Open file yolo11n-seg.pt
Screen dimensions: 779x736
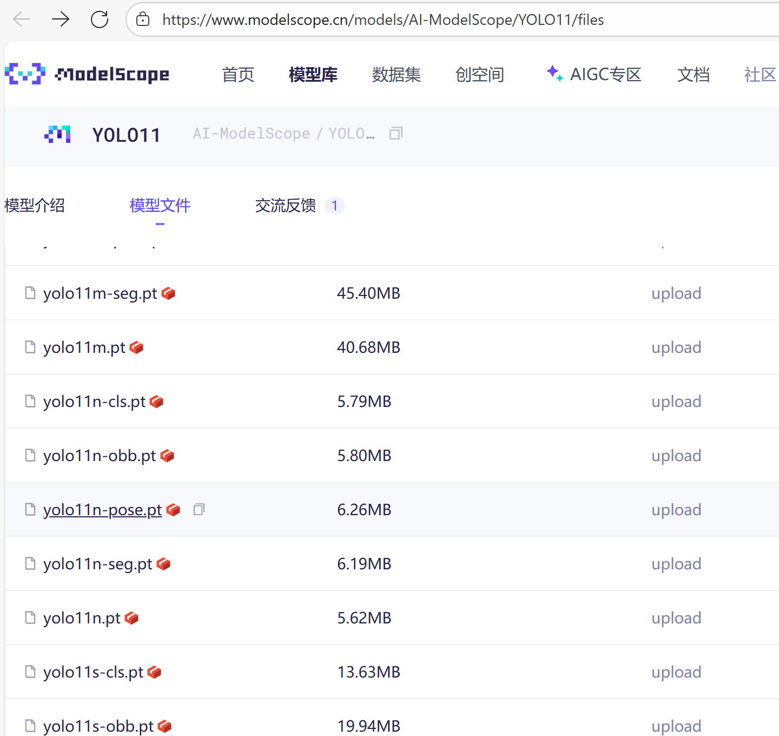[x=98, y=564]
